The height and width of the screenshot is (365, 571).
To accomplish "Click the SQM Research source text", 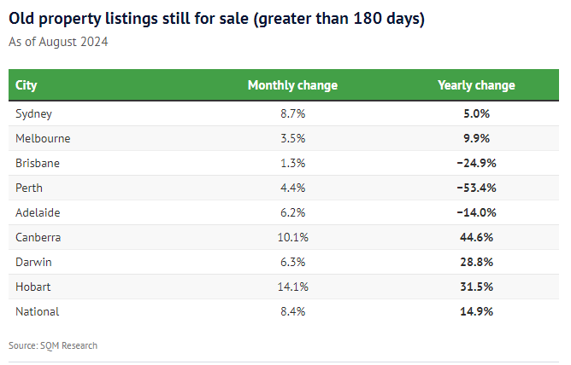I will point(53,345).
